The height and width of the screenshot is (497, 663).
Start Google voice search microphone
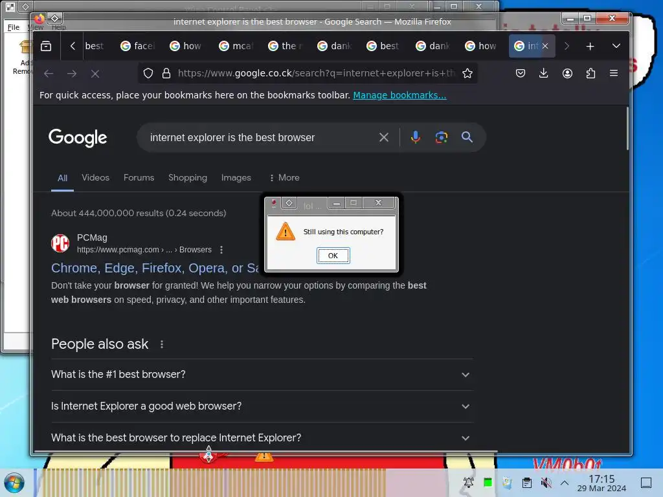click(415, 137)
